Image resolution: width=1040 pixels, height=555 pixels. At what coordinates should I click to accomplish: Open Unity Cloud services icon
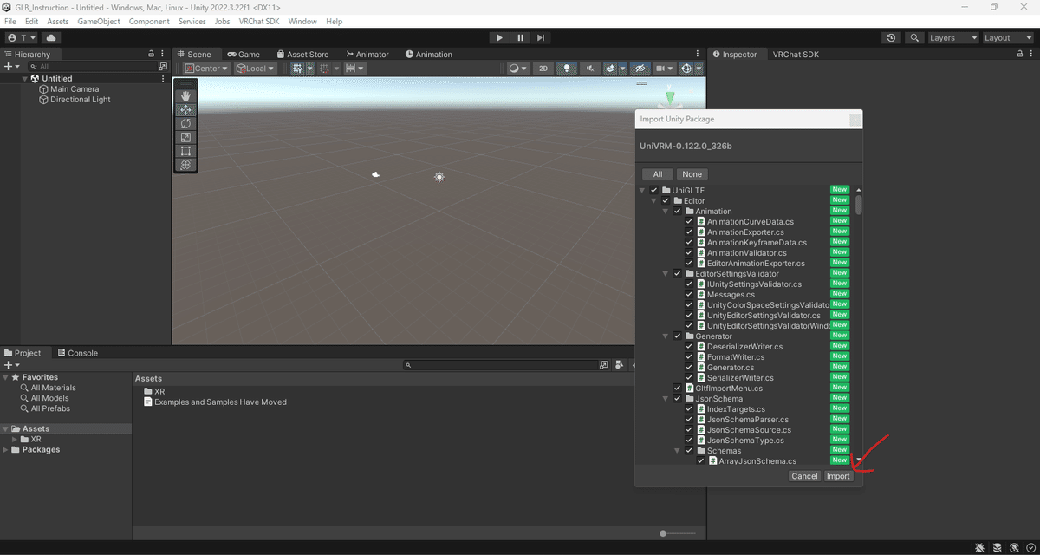tap(51, 38)
